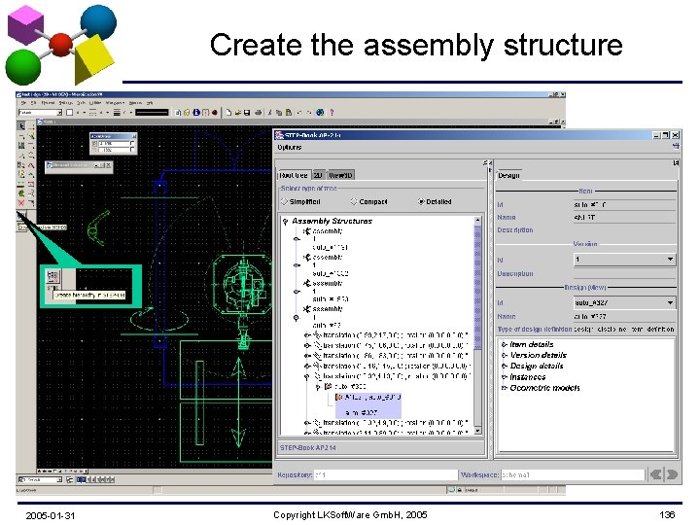
Task: Click the New file icon in MicroStation toolbar
Action: (x=228, y=113)
